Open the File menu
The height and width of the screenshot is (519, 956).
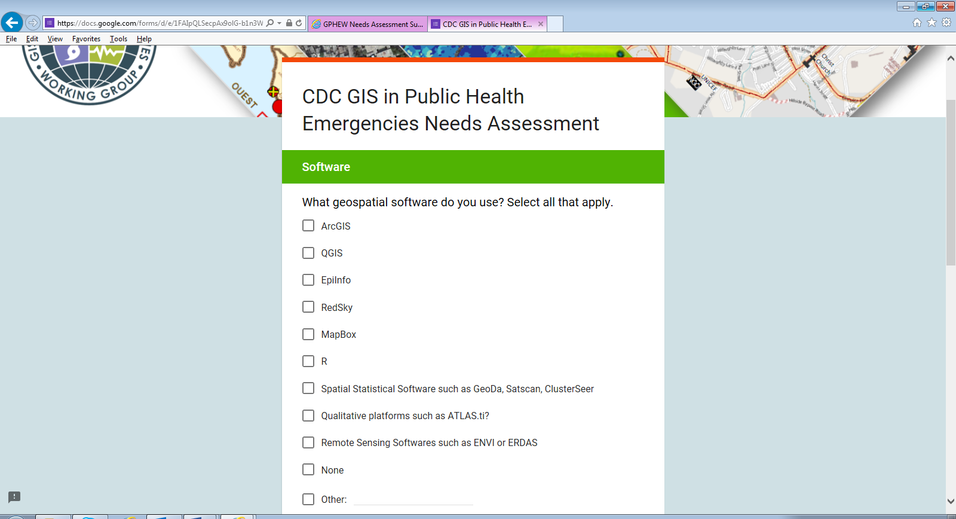point(11,39)
